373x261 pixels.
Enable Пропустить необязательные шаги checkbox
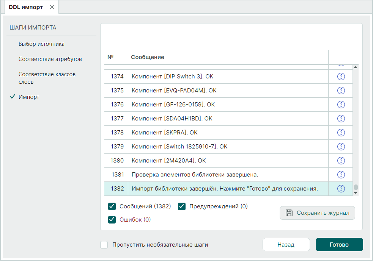[104, 245]
